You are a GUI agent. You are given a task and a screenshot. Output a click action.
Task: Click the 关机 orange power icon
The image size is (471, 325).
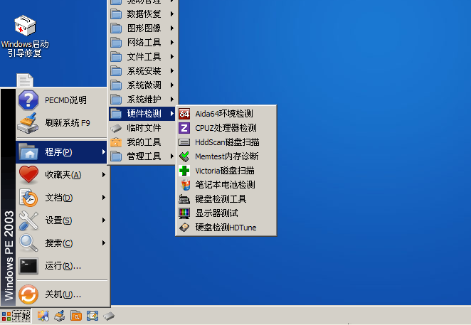pos(28,294)
